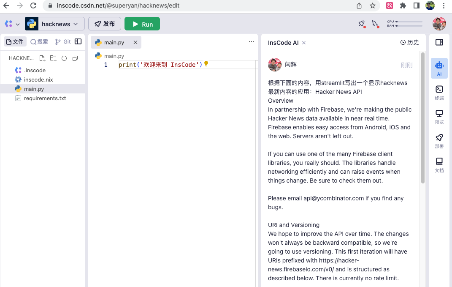
Task: Open the 终端 terminal sidebar tool
Action: coord(439,93)
